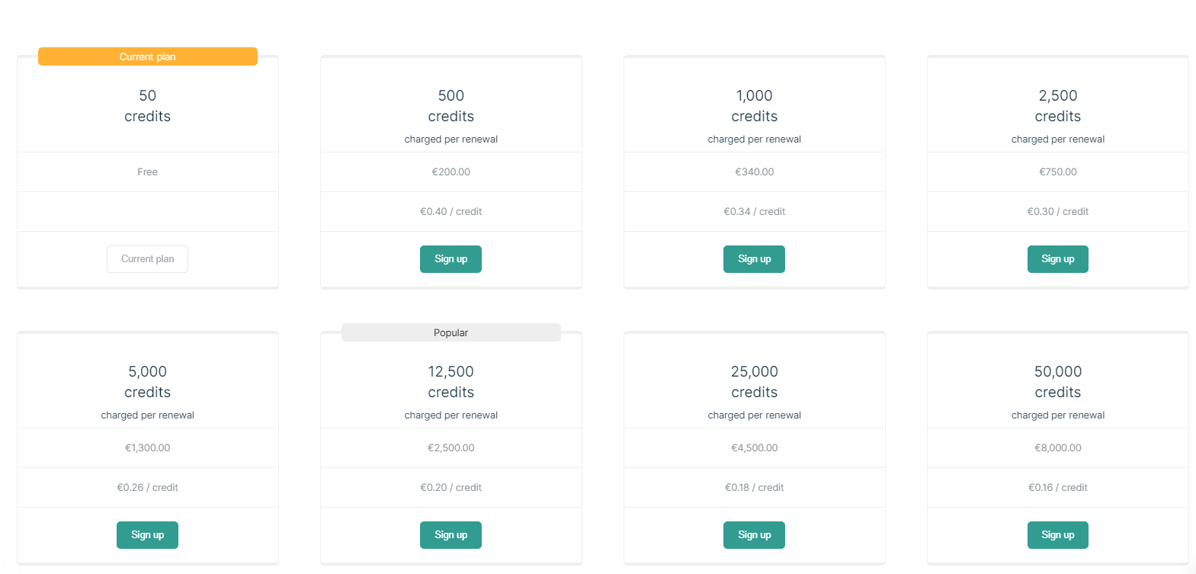This screenshot has height=574, width=1196.
Task: Click the Popular badge on 12,500 plan
Action: coord(451,332)
